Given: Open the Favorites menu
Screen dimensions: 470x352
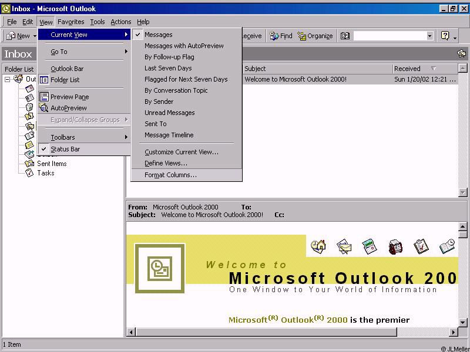Looking at the screenshot, I should click(70, 22).
